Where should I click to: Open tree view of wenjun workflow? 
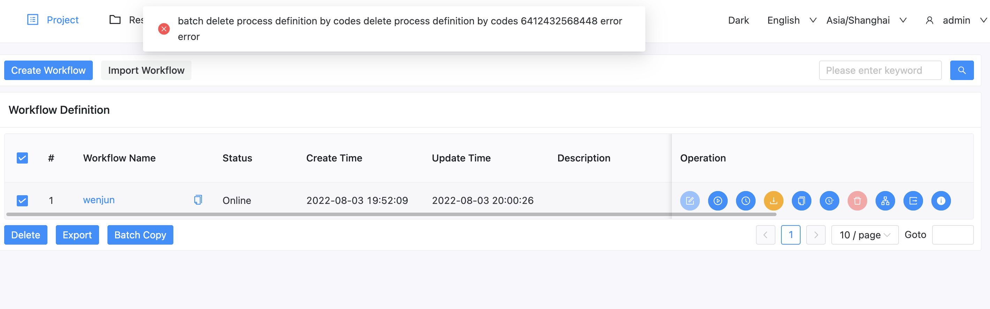tap(885, 200)
